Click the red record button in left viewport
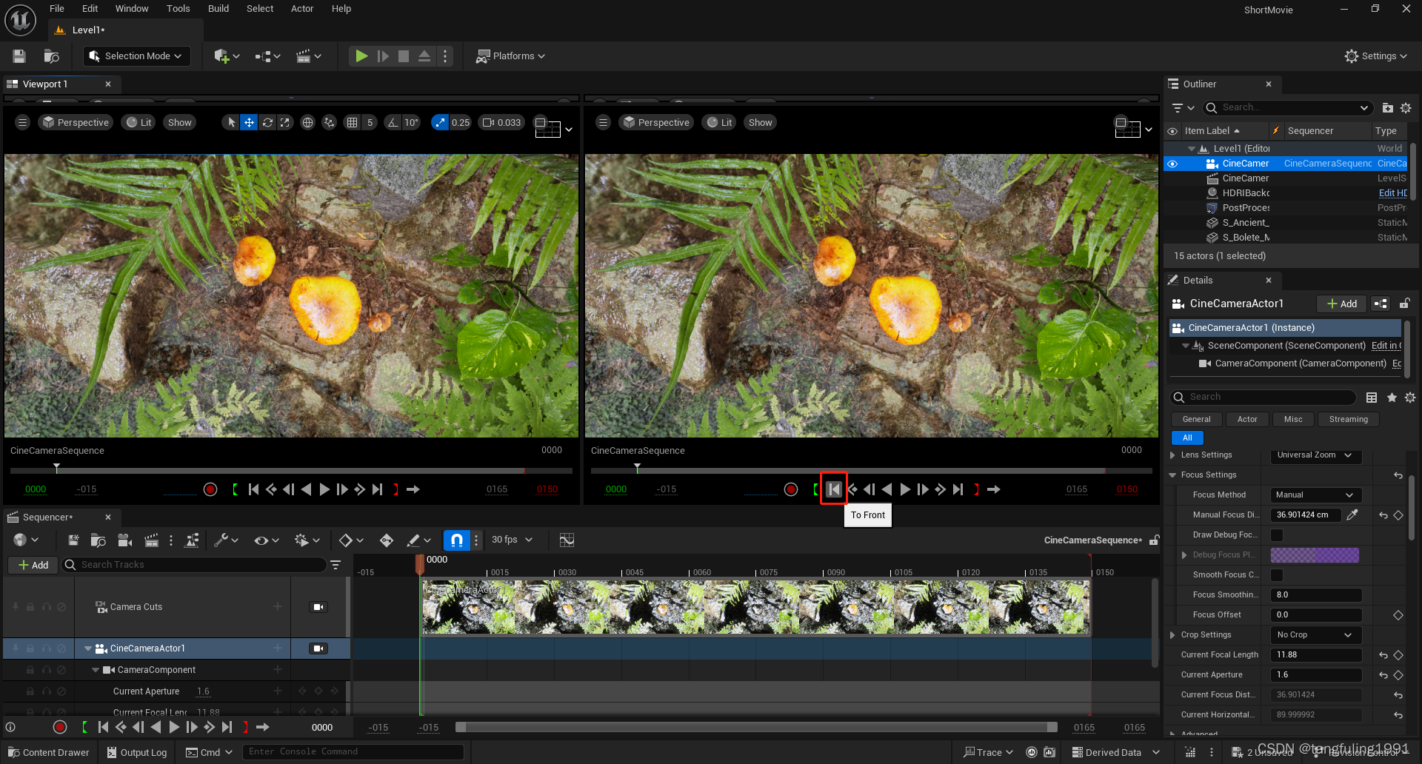 click(x=210, y=489)
